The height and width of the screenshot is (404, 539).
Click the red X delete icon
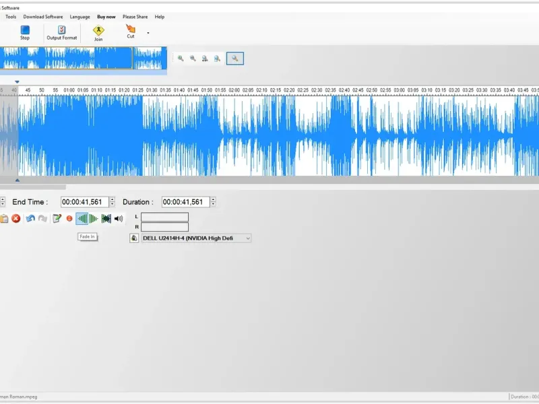click(x=15, y=218)
